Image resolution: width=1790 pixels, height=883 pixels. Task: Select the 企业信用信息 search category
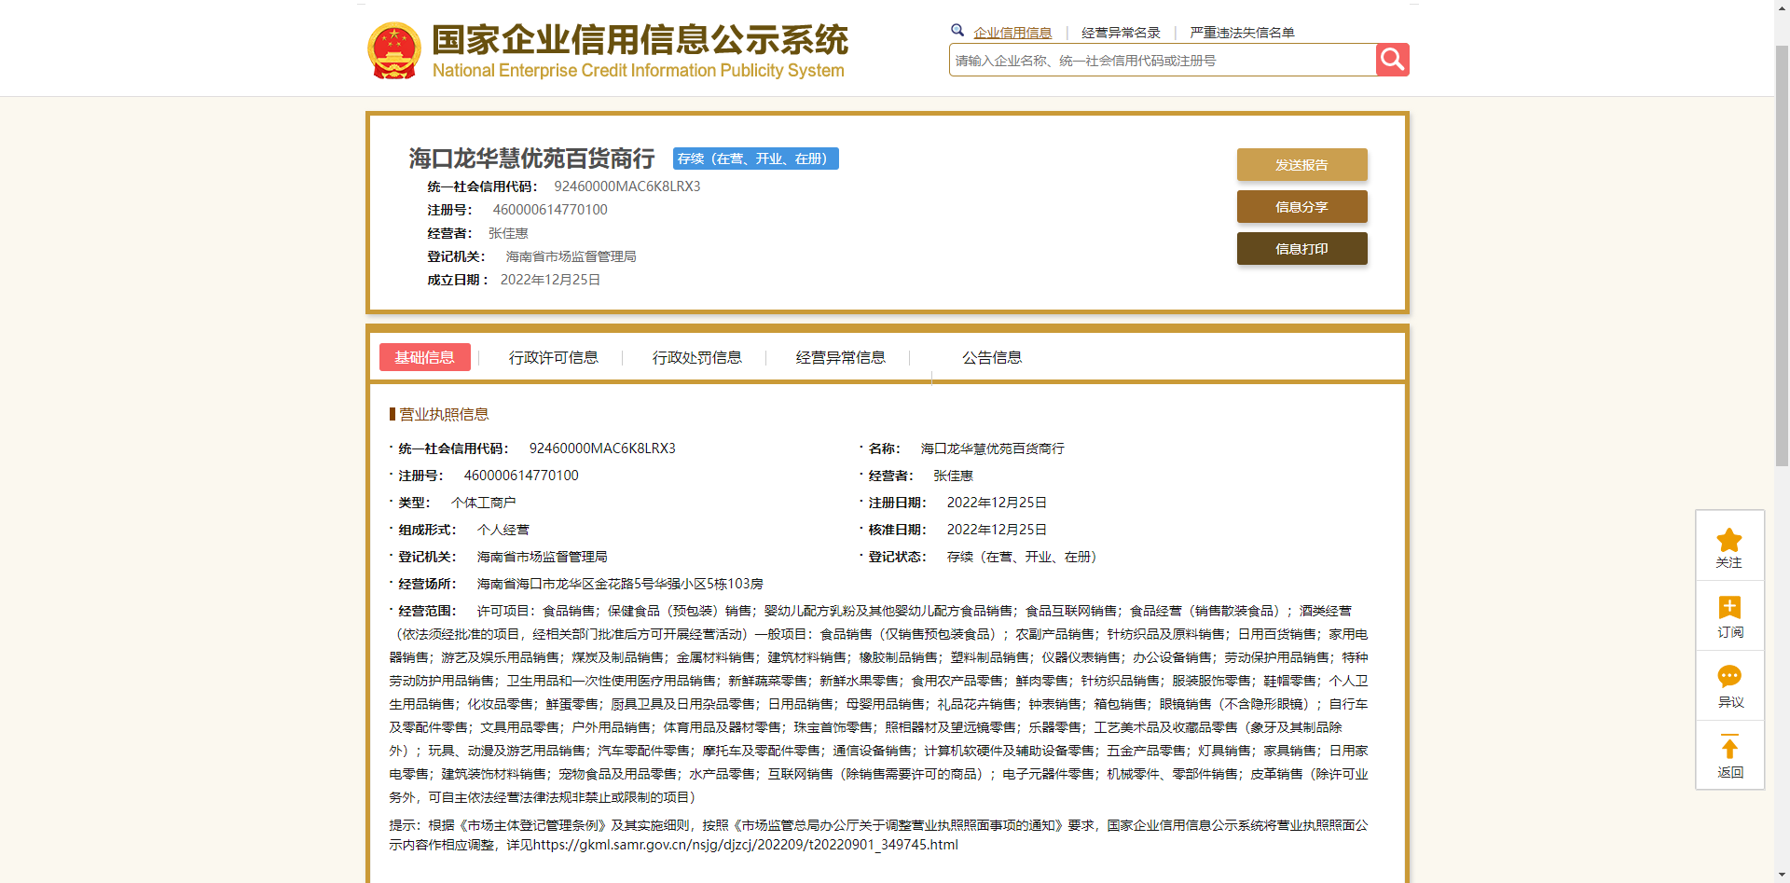(x=1012, y=33)
